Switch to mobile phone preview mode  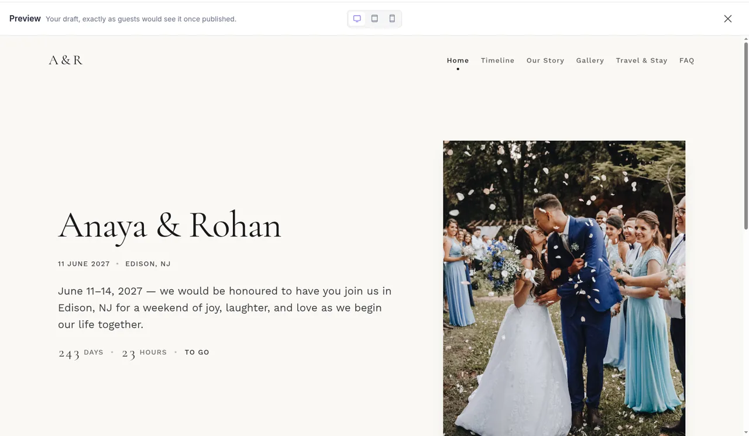392,19
